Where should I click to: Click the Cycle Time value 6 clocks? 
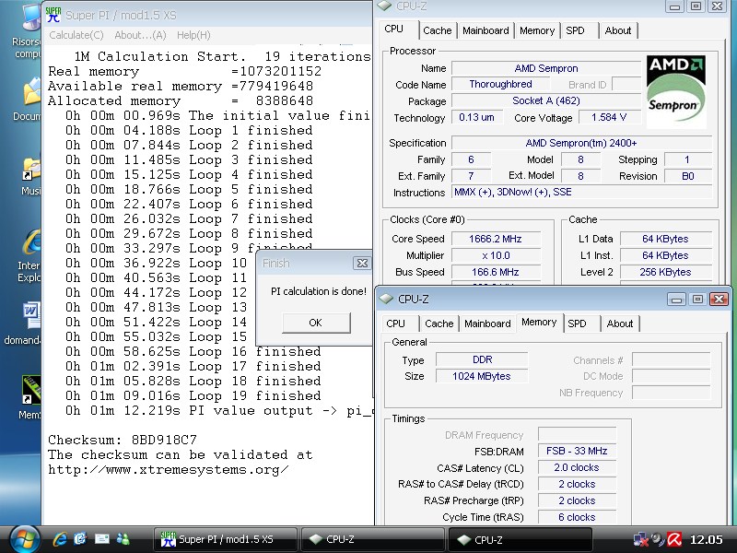click(x=577, y=517)
